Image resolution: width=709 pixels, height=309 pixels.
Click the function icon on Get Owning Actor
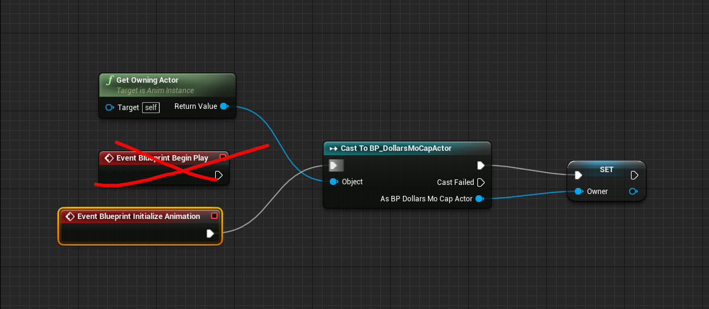(x=109, y=80)
